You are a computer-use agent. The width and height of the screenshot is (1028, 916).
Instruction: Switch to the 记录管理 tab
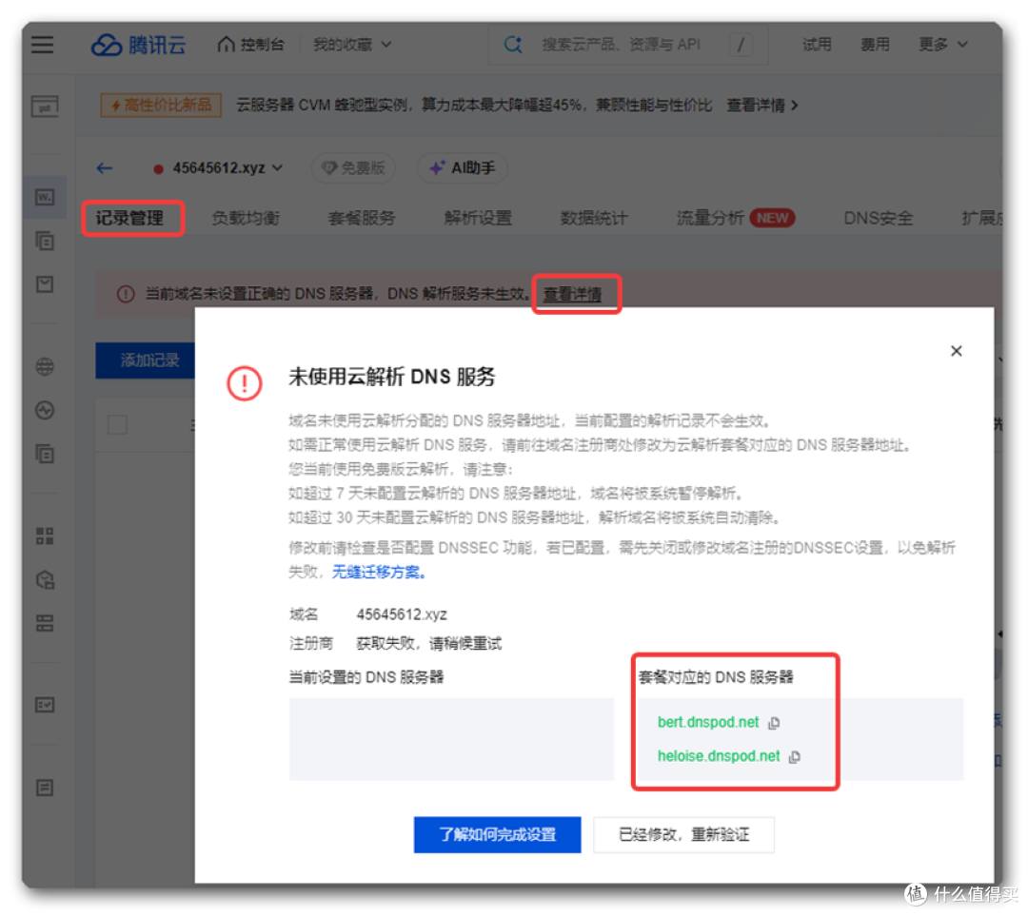tap(129, 218)
